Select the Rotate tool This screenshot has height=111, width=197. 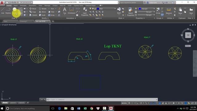tap(43, 9)
